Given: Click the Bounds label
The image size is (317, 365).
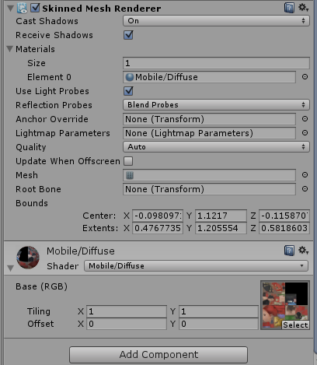Looking at the screenshot, I should [x=32, y=203].
